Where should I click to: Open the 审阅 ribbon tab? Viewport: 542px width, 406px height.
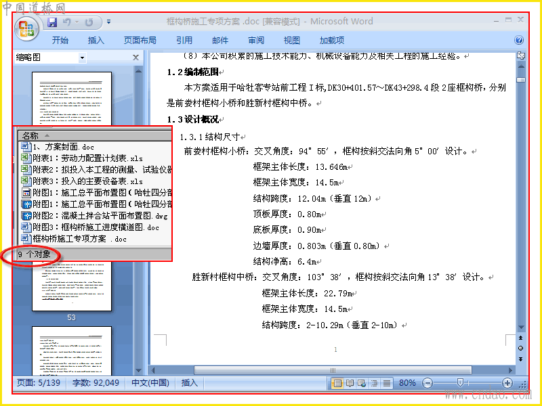(256, 41)
